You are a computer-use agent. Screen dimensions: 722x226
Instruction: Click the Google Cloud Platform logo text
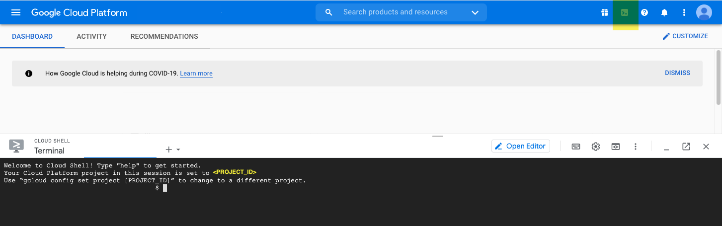tap(79, 12)
